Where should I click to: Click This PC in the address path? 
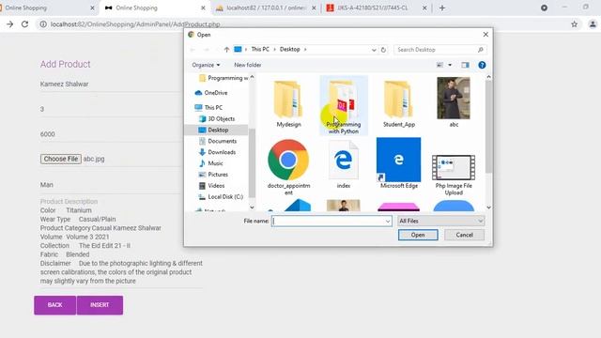point(260,49)
